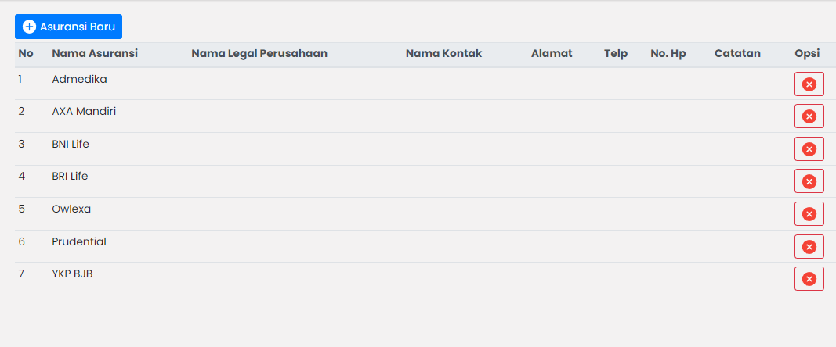Delete the Admedika insurance row
836x347 pixels.
(x=809, y=84)
